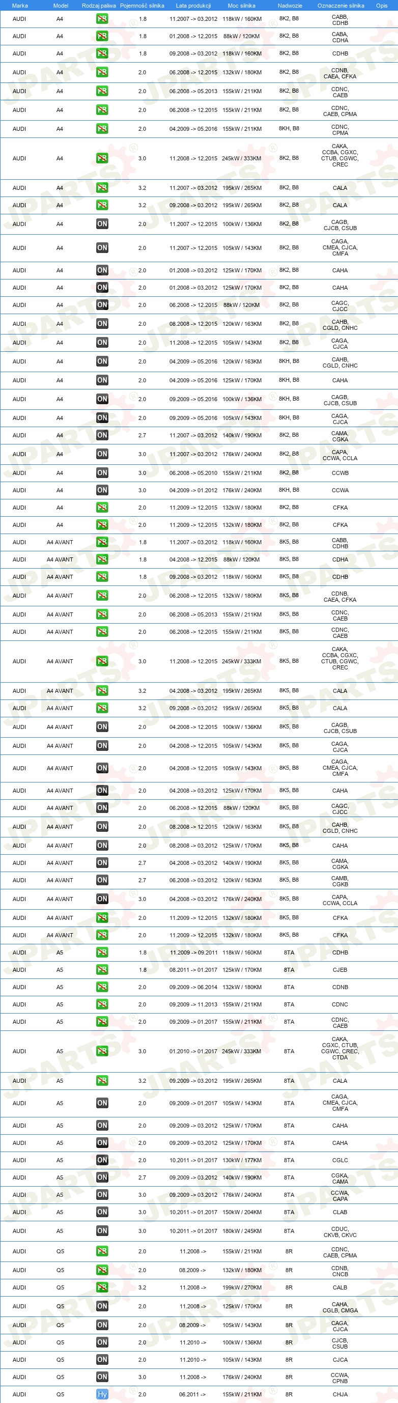
Task: Select the CDNB, CNCB engine code cell
Action: (340, 1271)
